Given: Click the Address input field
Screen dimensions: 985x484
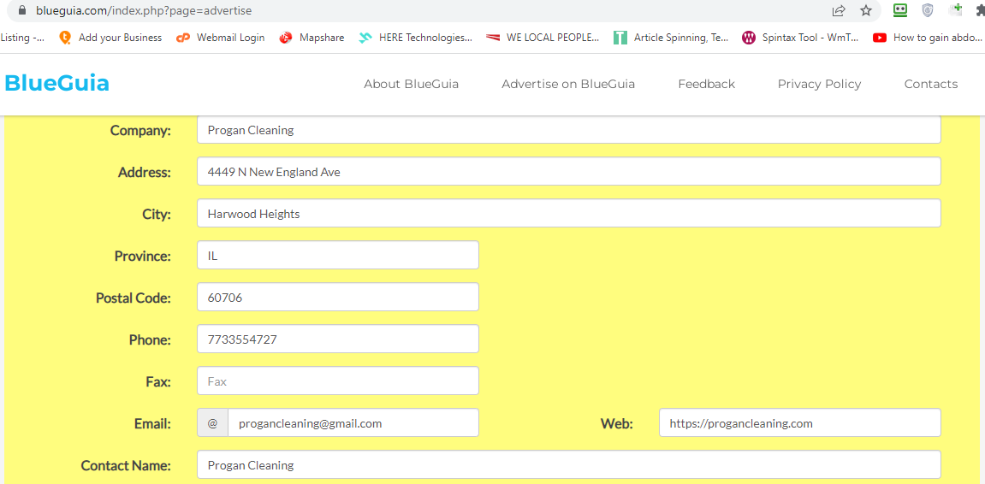Looking at the screenshot, I should [568, 171].
